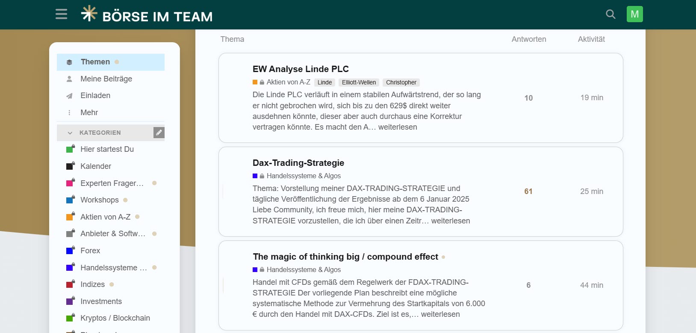Click the Meine Beiträge person icon
The image size is (696, 333).
[x=69, y=79]
